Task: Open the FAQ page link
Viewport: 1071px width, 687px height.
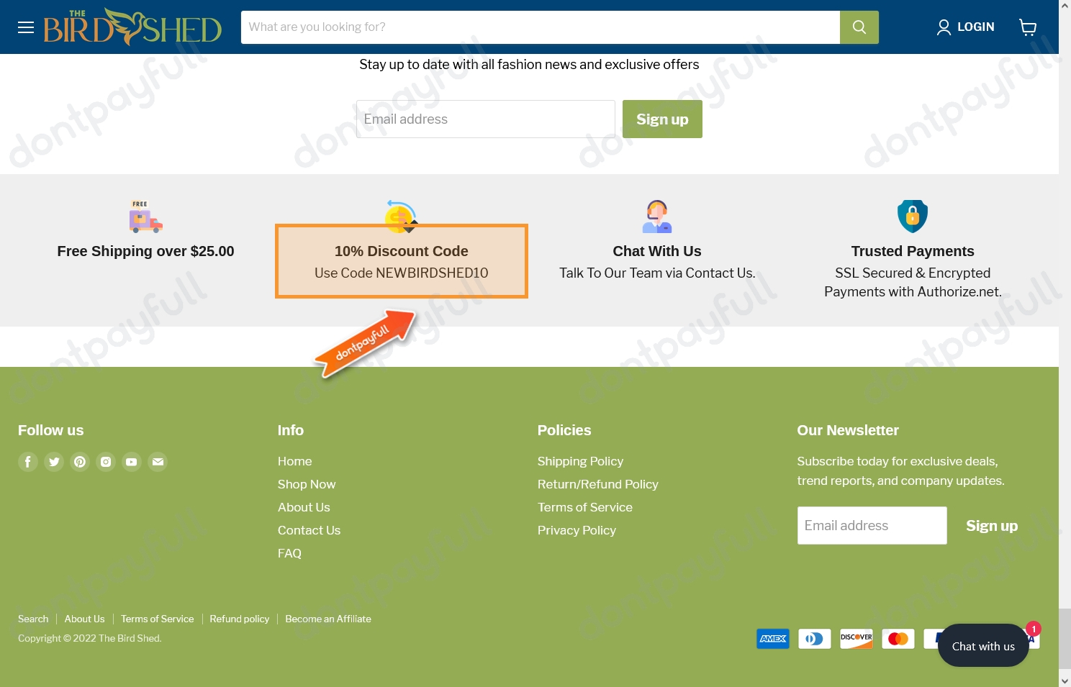Action: pos(289,553)
